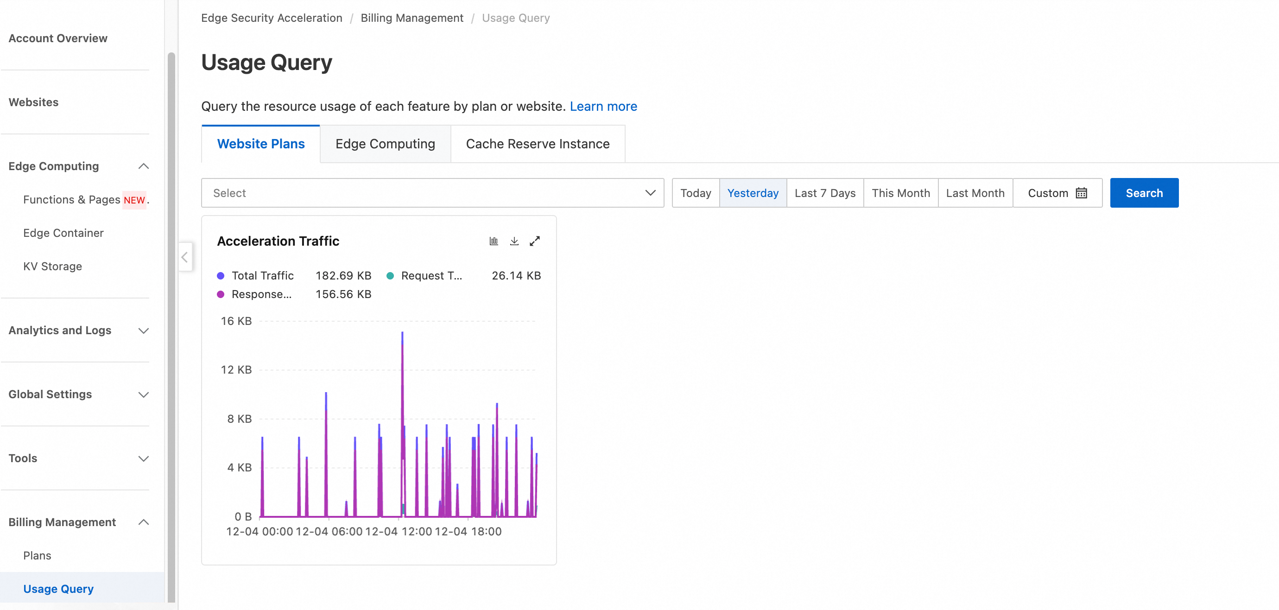Expand Global Settings in sidebar
Viewport: 1279px width, 610px height.
pos(143,394)
